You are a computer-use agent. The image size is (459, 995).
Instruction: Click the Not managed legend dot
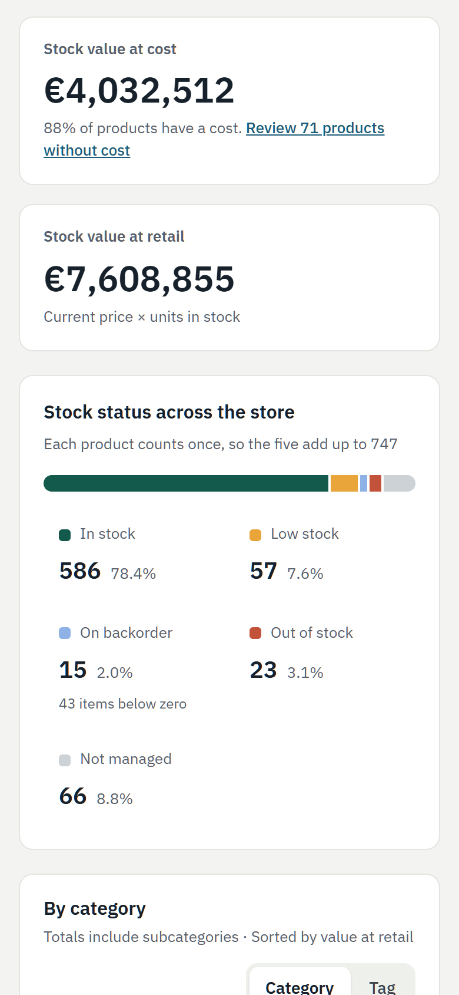pyautogui.click(x=65, y=760)
